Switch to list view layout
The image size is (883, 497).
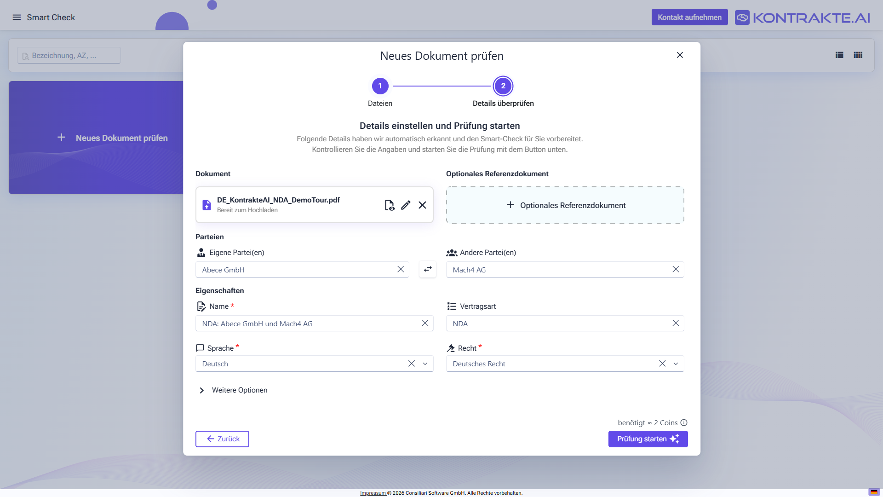(x=839, y=55)
